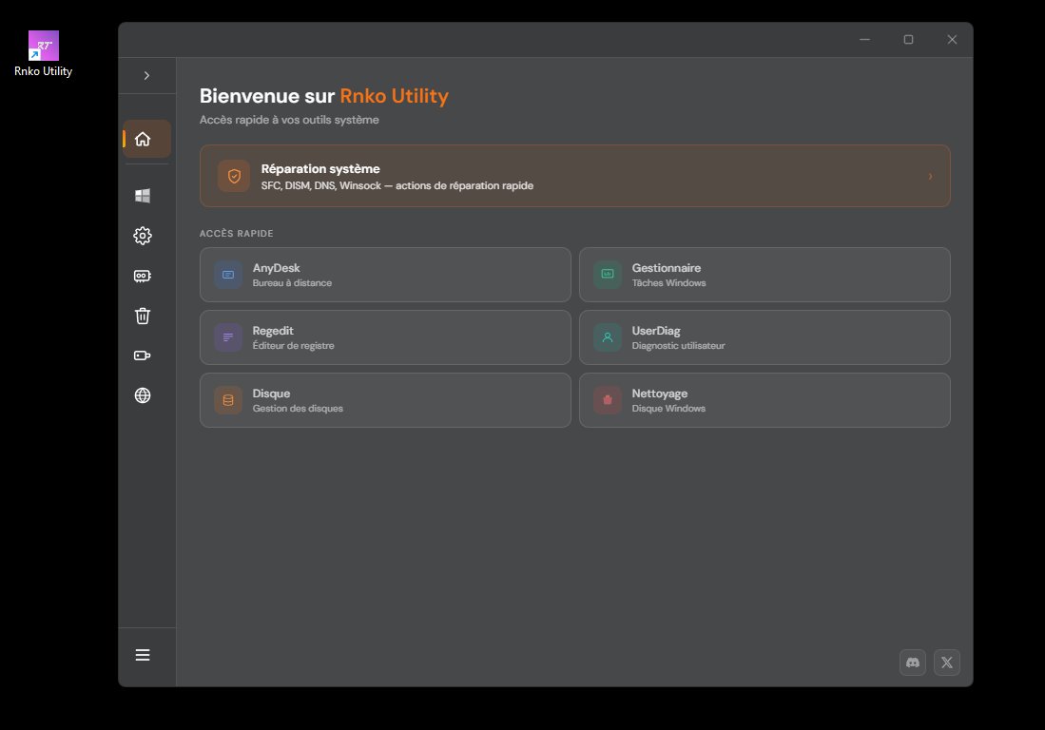The height and width of the screenshot is (730, 1045).
Task: Click the AnyDesk card icon
Action: click(x=228, y=275)
